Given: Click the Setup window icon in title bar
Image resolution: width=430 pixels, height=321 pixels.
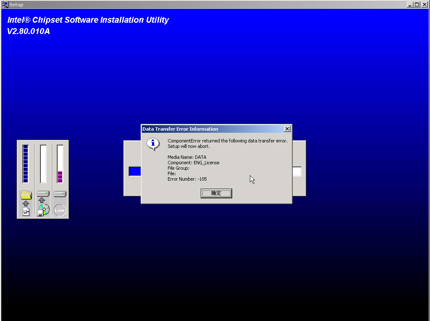Looking at the screenshot, I should pos(5,4).
